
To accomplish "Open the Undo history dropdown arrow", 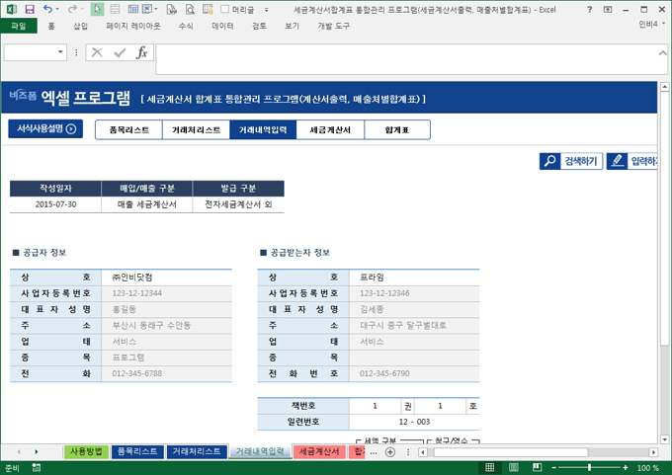I will point(57,9).
